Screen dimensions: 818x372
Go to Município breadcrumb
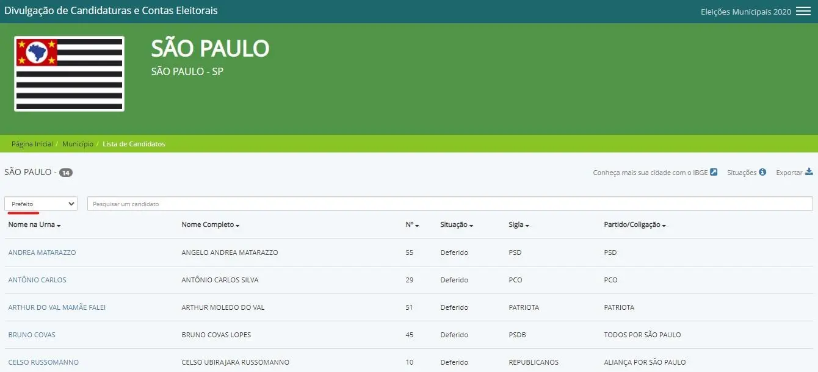tap(78, 144)
